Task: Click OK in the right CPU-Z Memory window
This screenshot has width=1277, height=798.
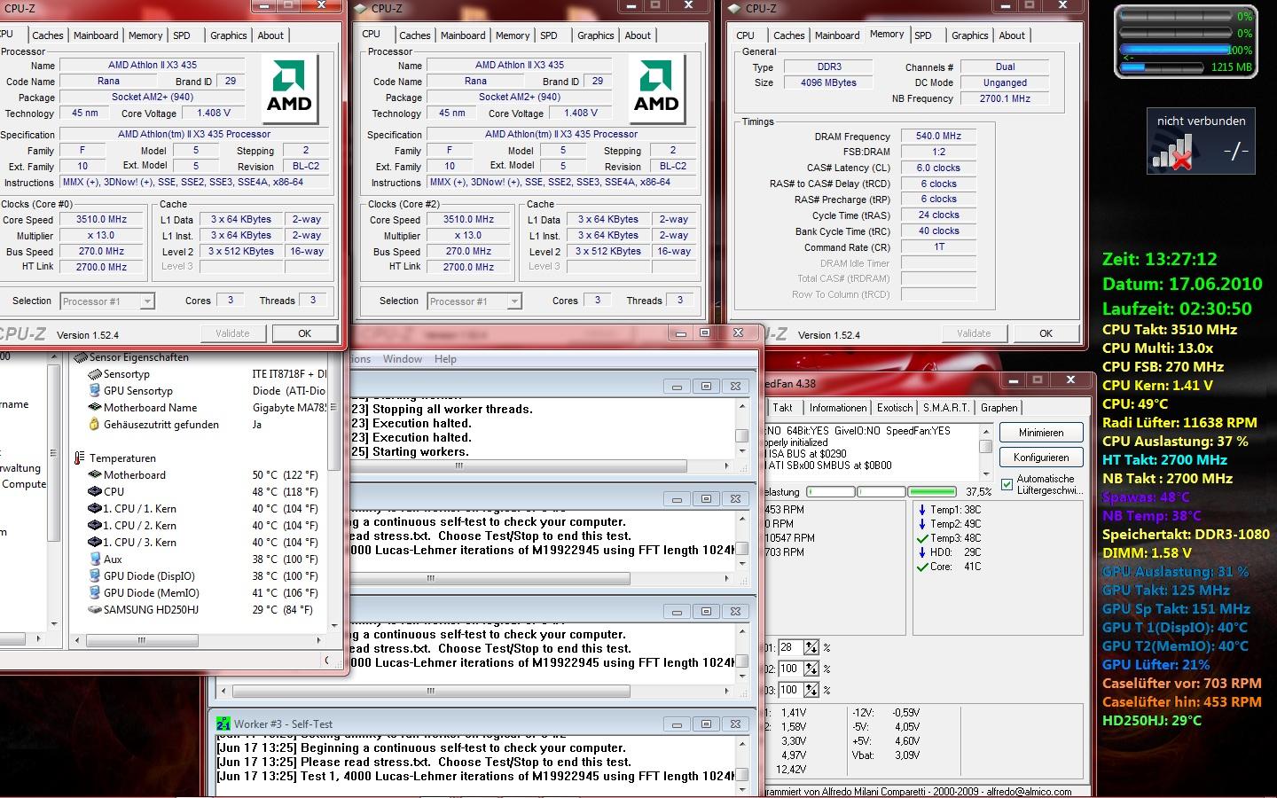Action: pos(1046,333)
